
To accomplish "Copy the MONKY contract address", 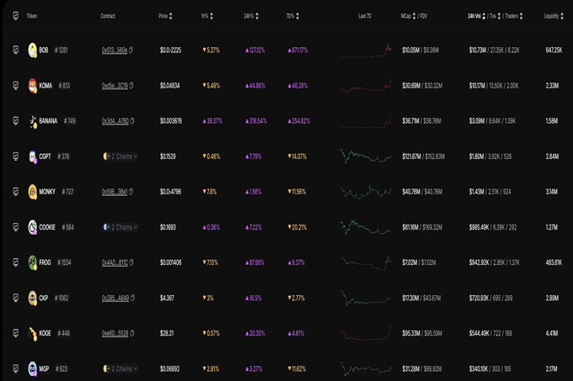I will click(x=131, y=192).
